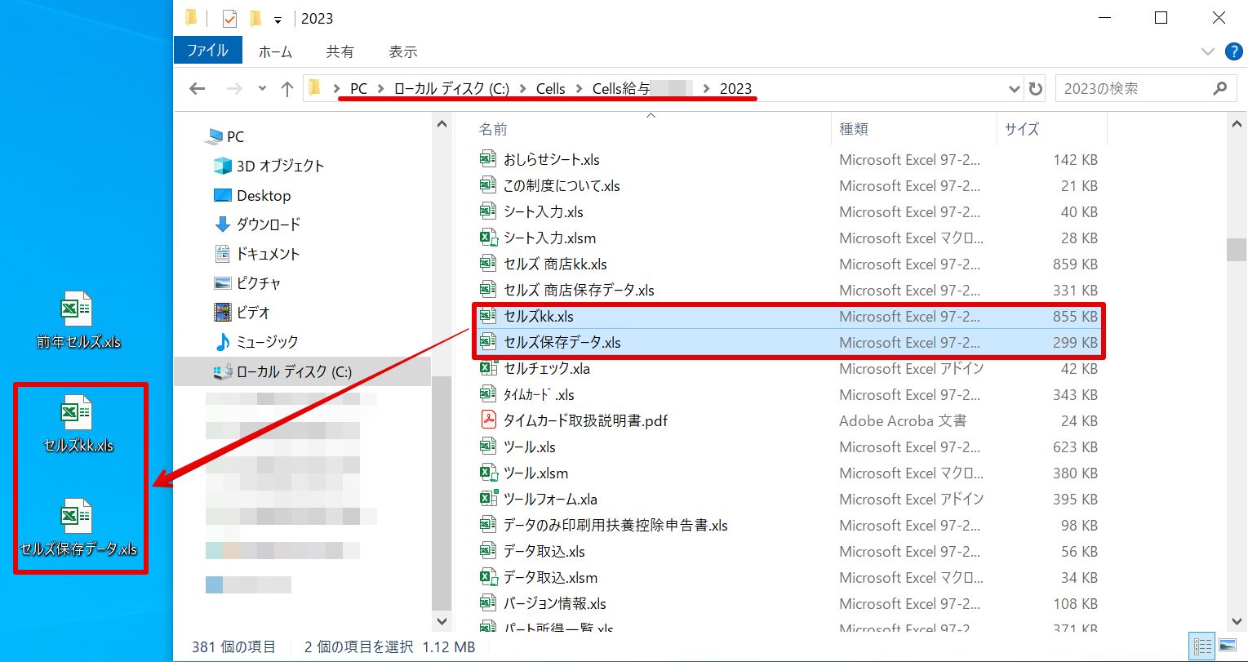Click the Refresh button beside address bar
Screen dimensions: 1248x662
(1036, 89)
